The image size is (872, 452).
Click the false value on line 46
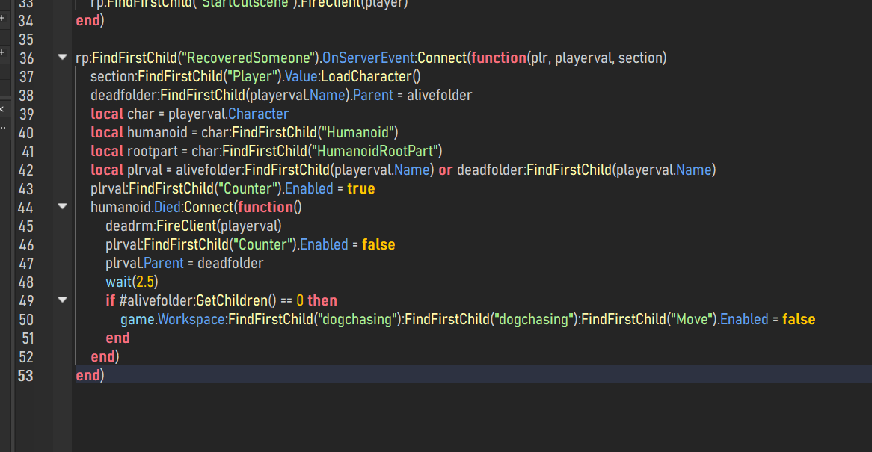378,244
